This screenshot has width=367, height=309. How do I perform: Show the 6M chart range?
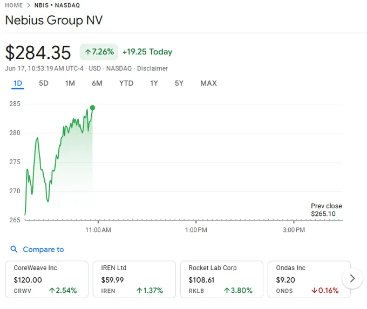[x=97, y=83]
